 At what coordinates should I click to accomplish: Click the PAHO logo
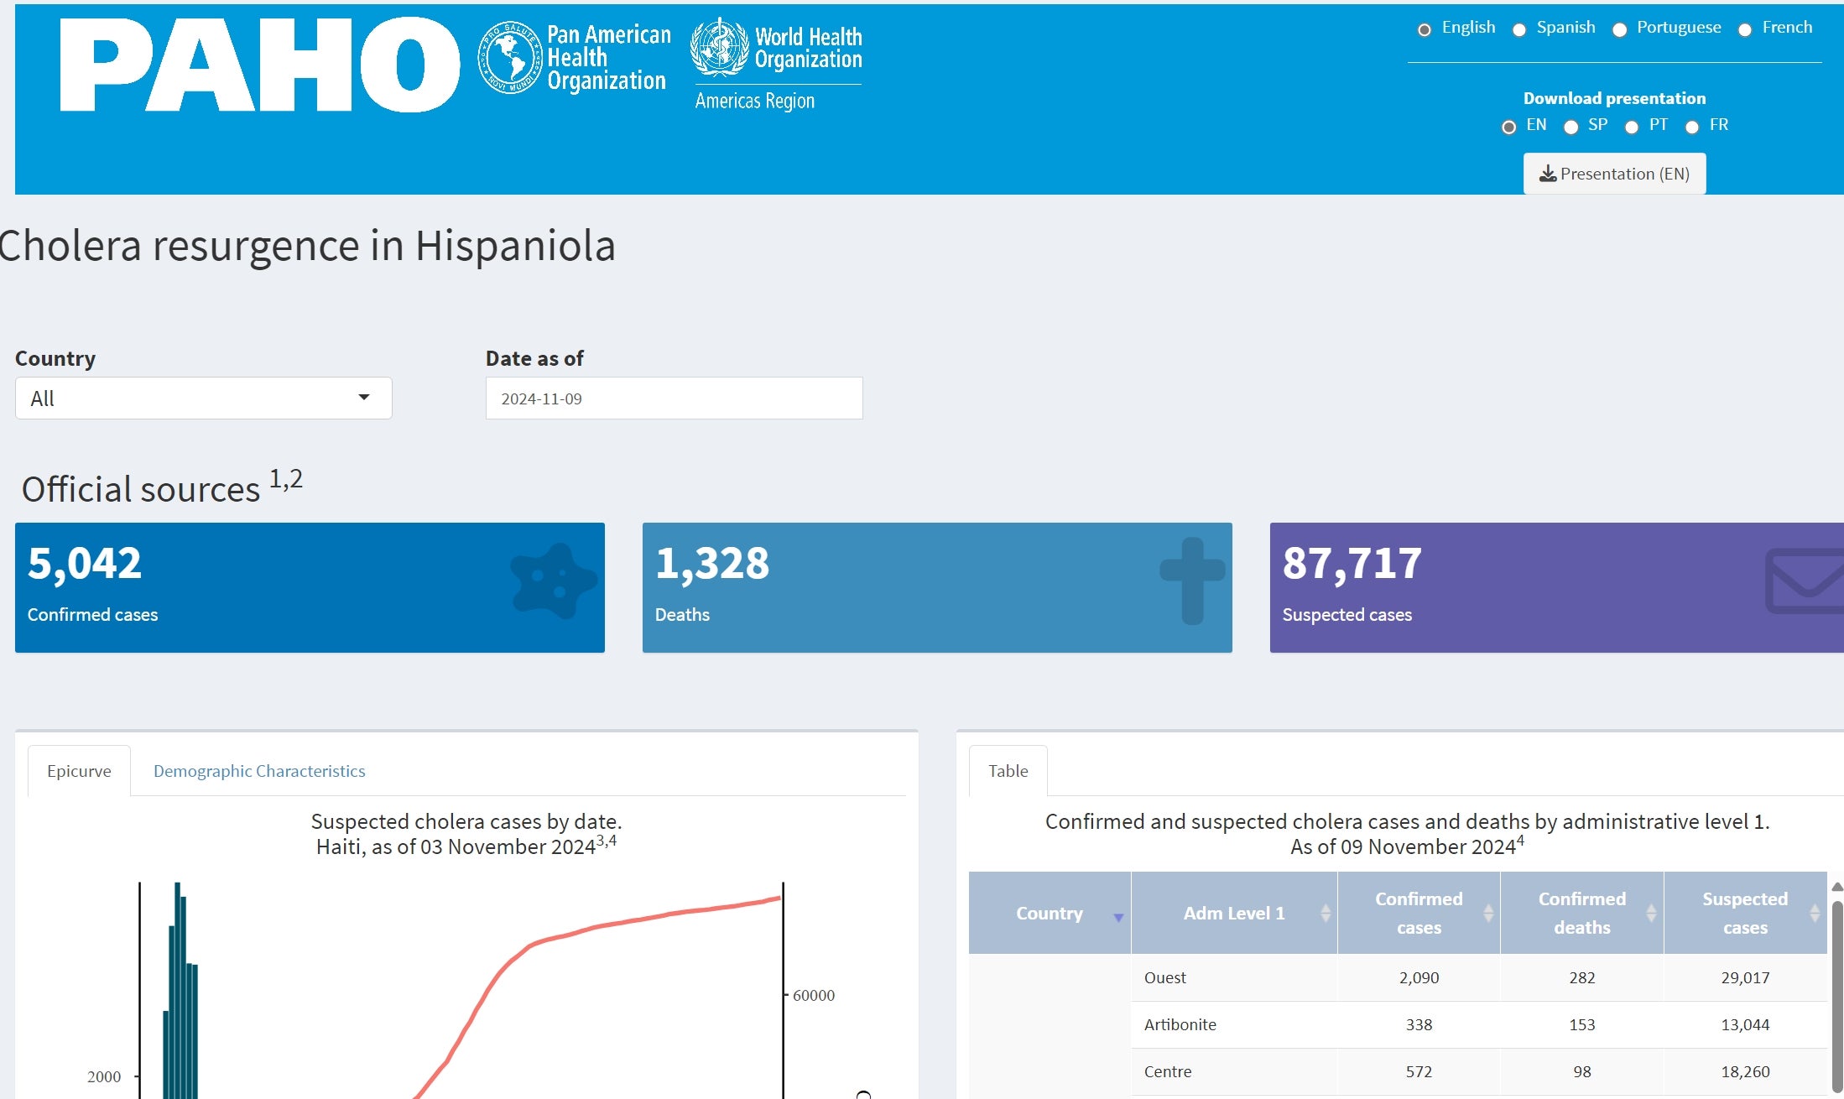coord(259,65)
